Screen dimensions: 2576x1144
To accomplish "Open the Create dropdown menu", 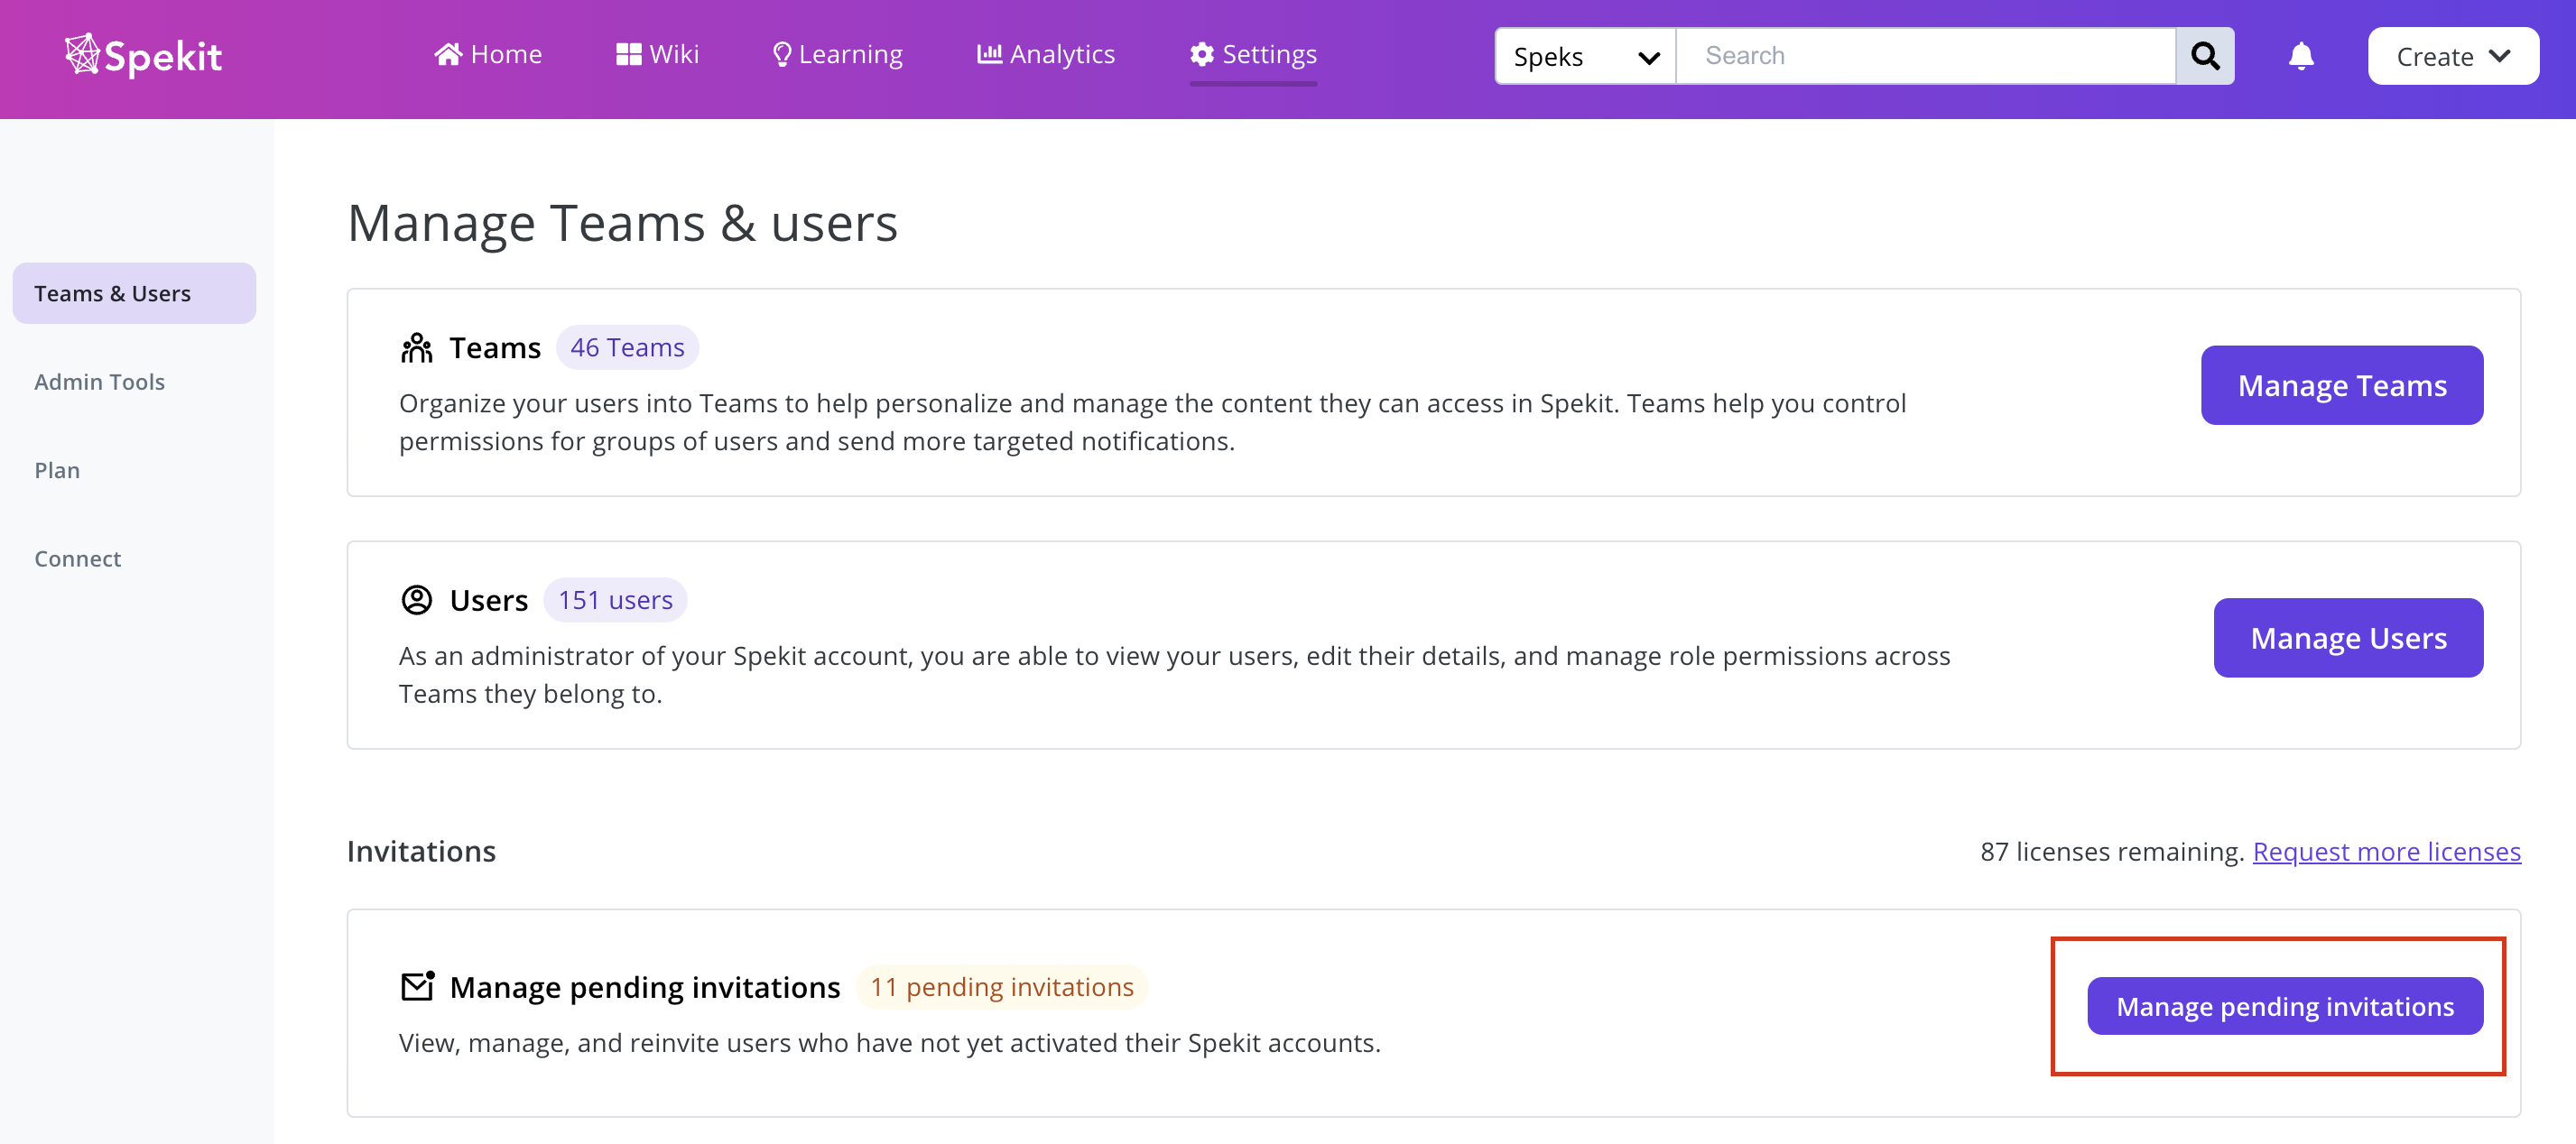I will (2453, 56).
